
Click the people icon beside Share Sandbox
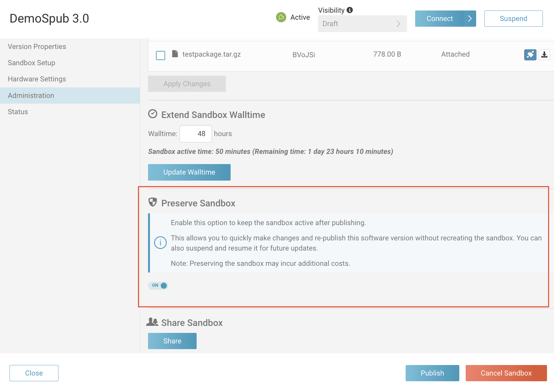[x=153, y=322]
